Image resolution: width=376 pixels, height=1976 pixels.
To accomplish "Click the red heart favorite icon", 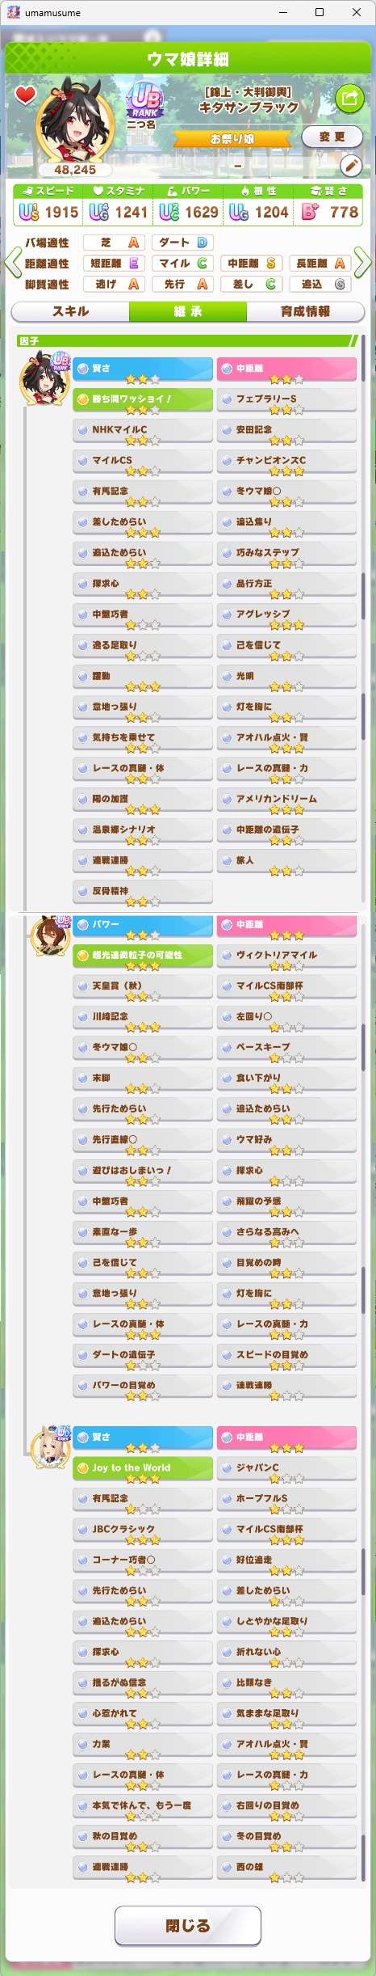I will (x=26, y=95).
